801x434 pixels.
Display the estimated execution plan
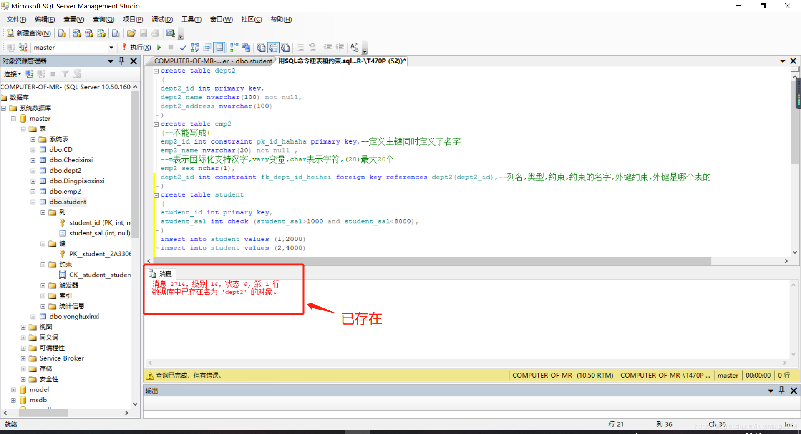(195, 48)
